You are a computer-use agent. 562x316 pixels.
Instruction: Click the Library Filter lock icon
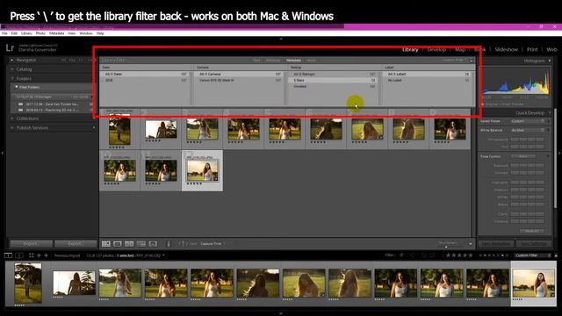pyautogui.click(x=472, y=61)
